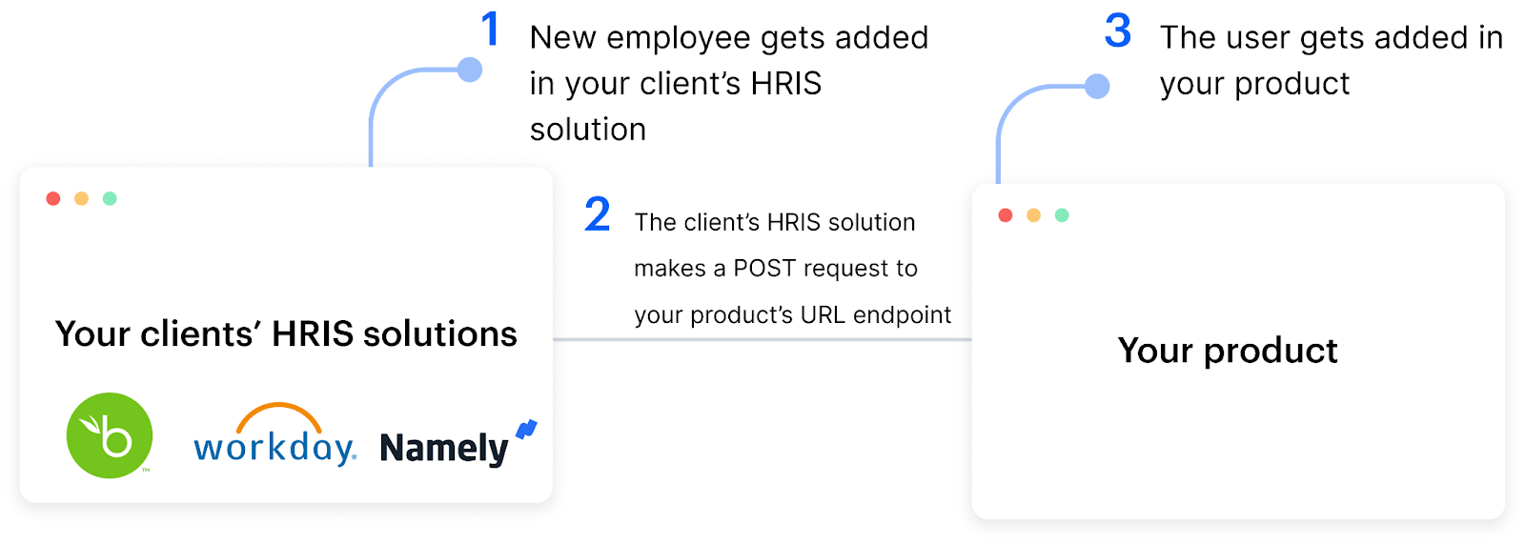1525x544 pixels.
Task: Click the Workday logo
Action: click(275, 434)
